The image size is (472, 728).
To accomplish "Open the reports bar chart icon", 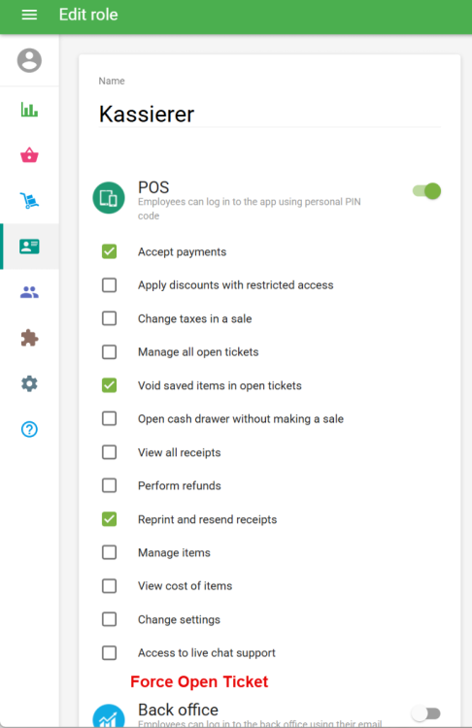I will pyautogui.click(x=29, y=110).
